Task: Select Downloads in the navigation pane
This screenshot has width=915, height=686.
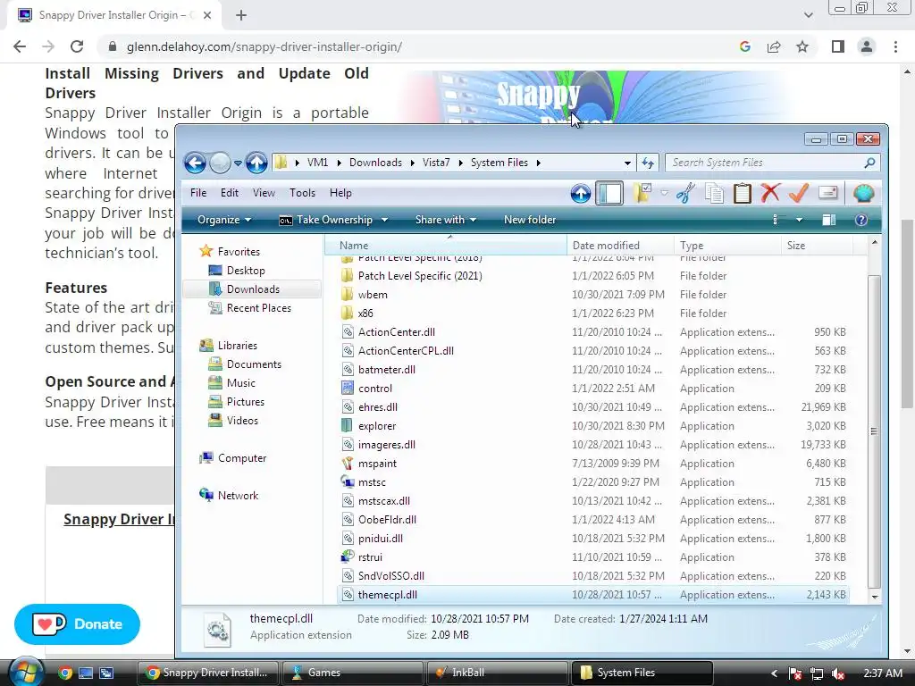Action: (x=253, y=289)
